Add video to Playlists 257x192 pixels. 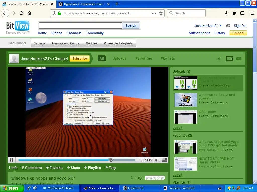92,168
